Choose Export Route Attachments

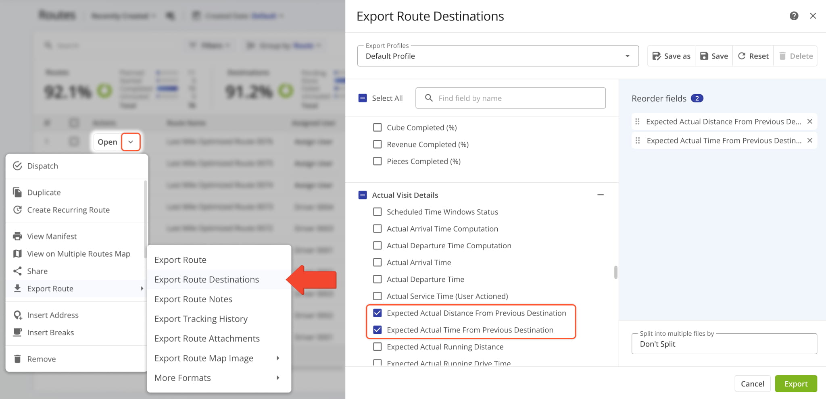click(x=219, y=339)
